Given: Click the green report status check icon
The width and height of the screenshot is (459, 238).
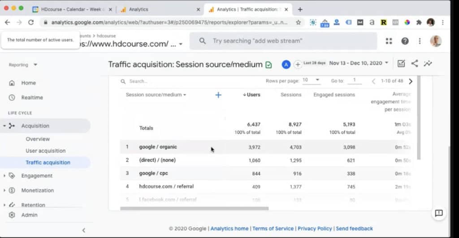Looking at the screenshot, I should (x=268, y=65).
